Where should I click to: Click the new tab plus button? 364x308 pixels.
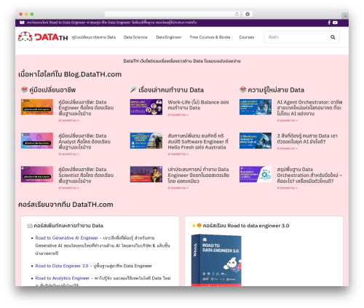[x=345, y=16]
